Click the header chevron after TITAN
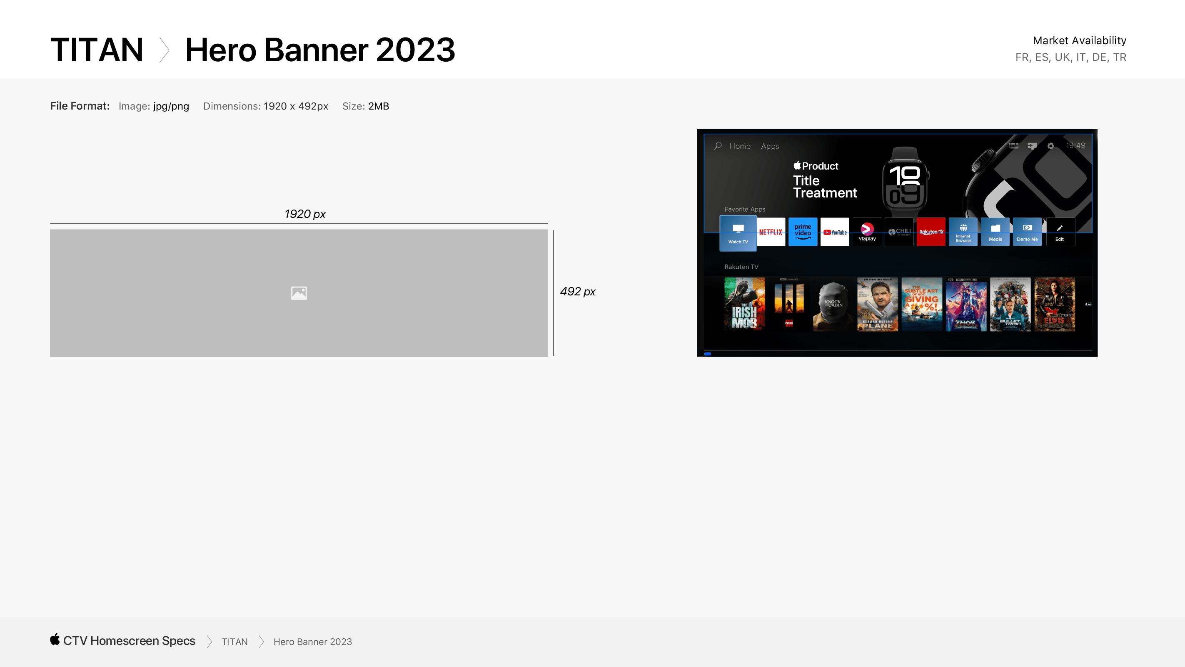Screen dimensions: 1185x667 coord(164,50)
